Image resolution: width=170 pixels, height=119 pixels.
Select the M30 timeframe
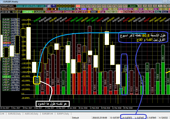pos(126,9)
